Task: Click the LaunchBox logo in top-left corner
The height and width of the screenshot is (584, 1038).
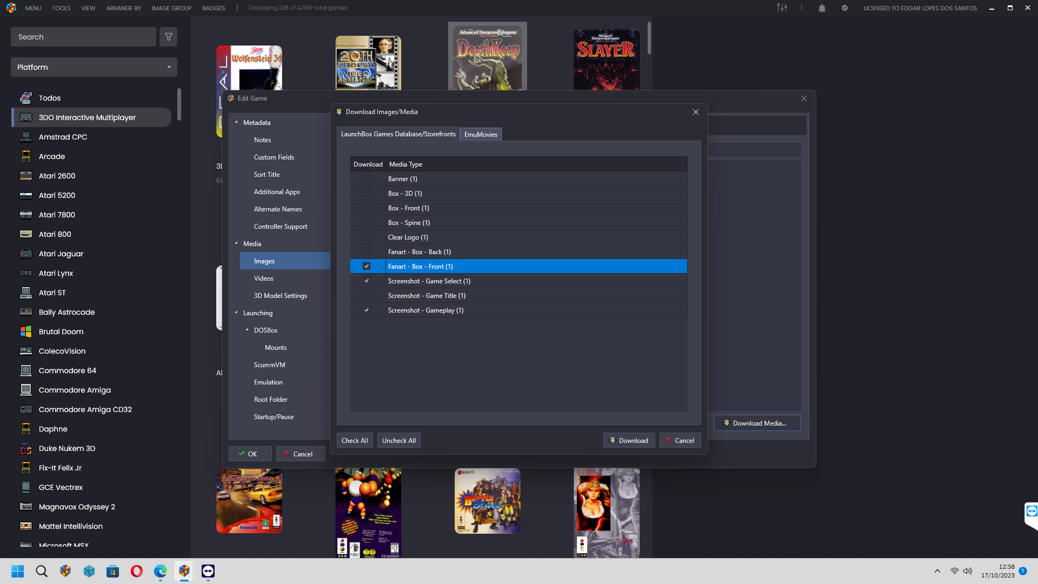Action: (11, 8)
